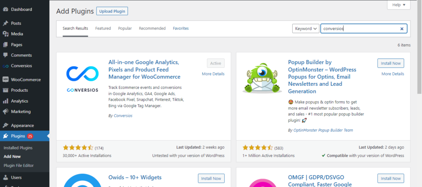Select the Add New submenu item

[12, 156]
